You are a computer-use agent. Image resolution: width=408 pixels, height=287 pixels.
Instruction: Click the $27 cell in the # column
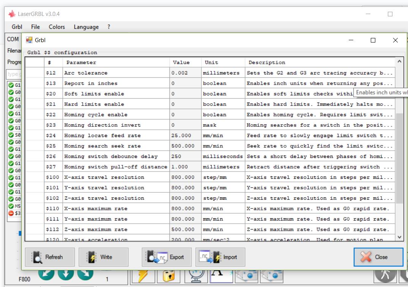53,167
